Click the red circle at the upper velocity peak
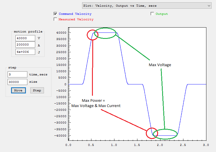 93,35
